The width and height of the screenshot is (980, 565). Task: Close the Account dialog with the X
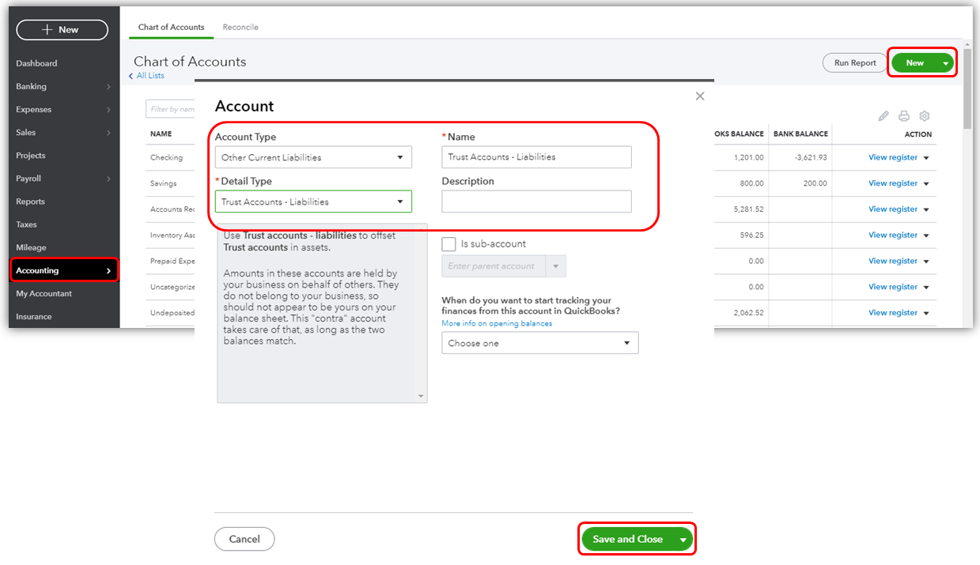pyautogui.click(x=699, y=96)
